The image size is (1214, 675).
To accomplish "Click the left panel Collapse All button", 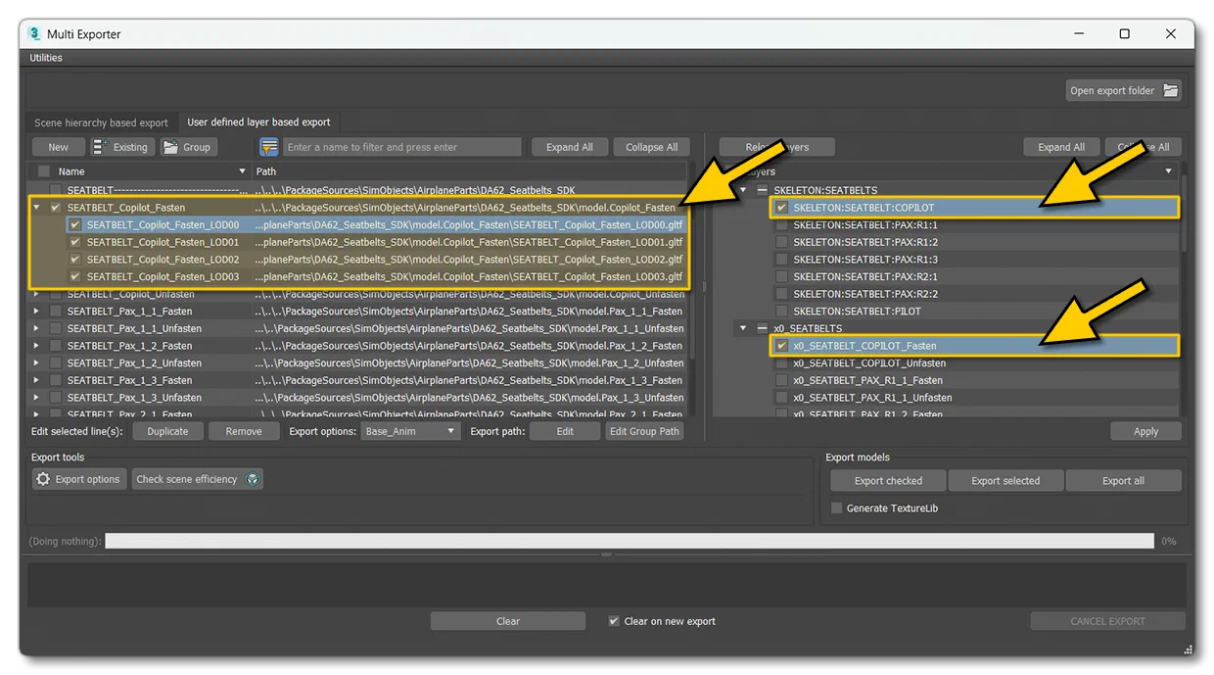I will pyautogui.click(x=651, y=147).
